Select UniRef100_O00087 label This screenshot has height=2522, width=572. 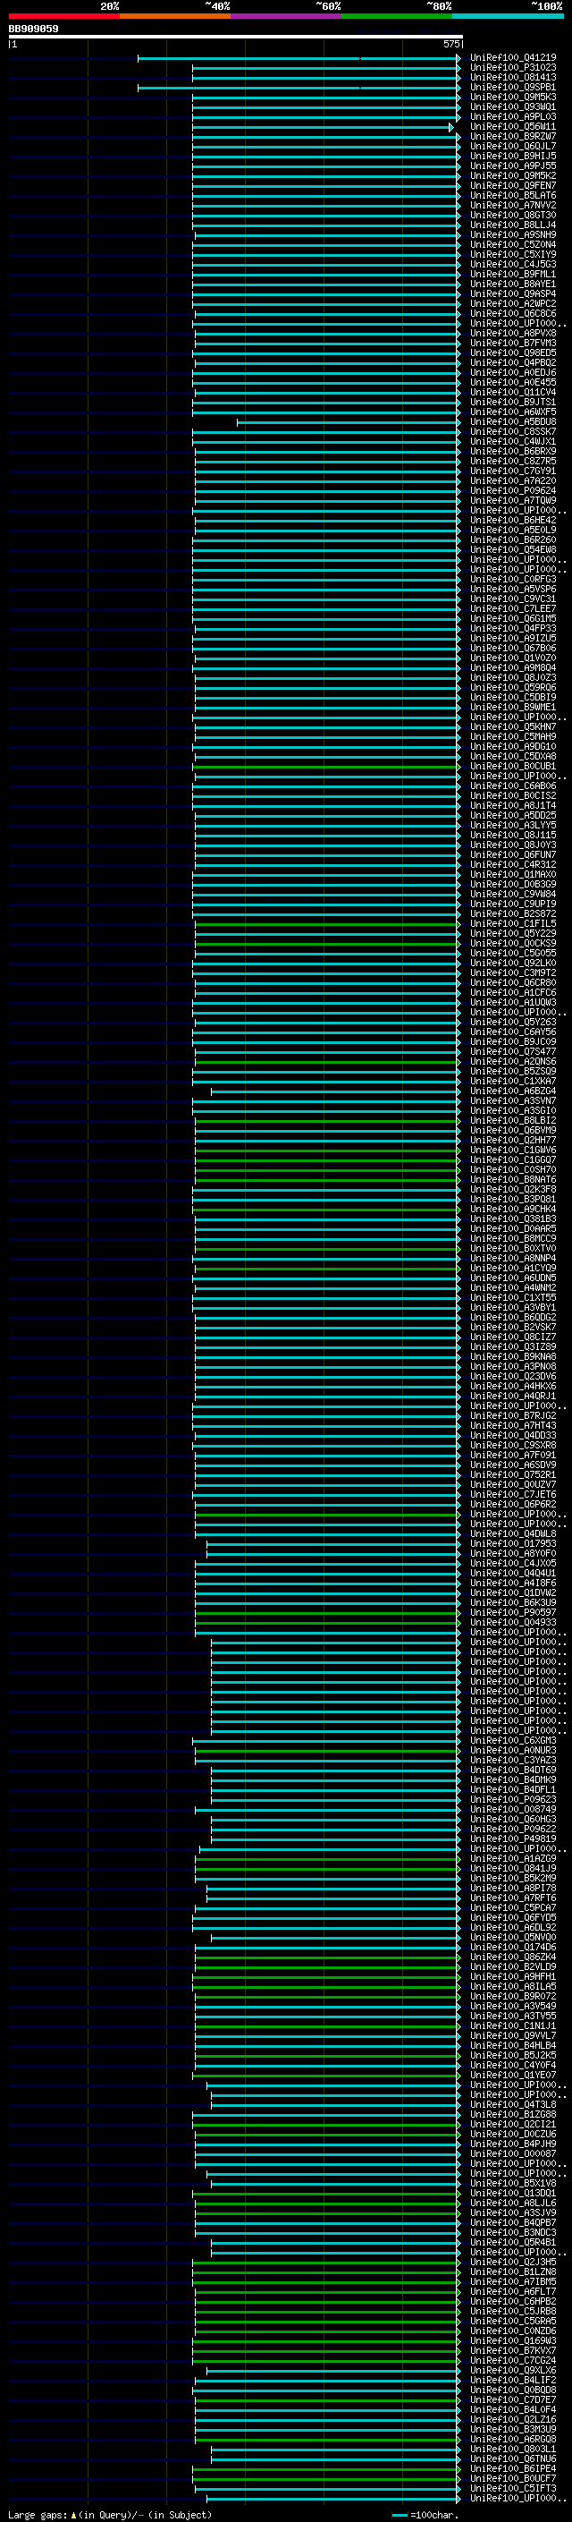(513, 2154)
